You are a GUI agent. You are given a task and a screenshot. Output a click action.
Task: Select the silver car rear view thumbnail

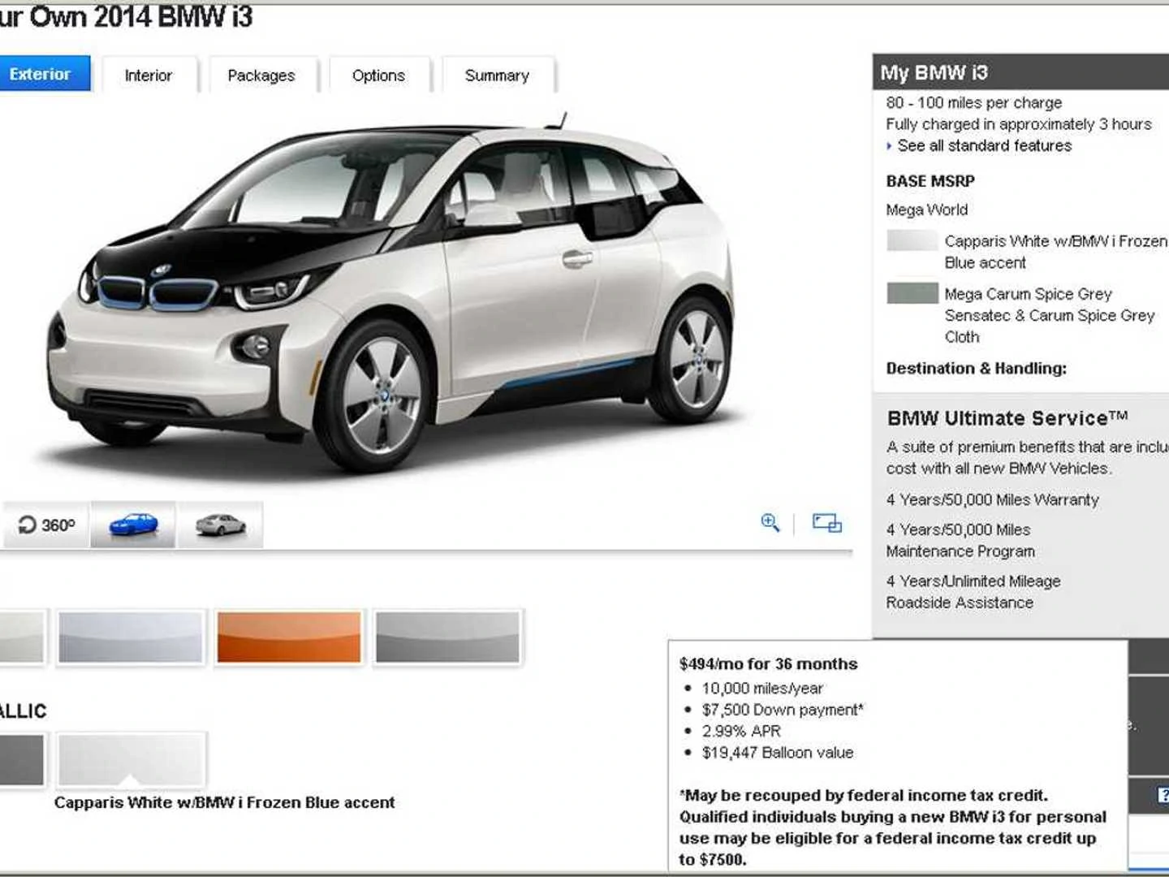(x=220, y=525)
